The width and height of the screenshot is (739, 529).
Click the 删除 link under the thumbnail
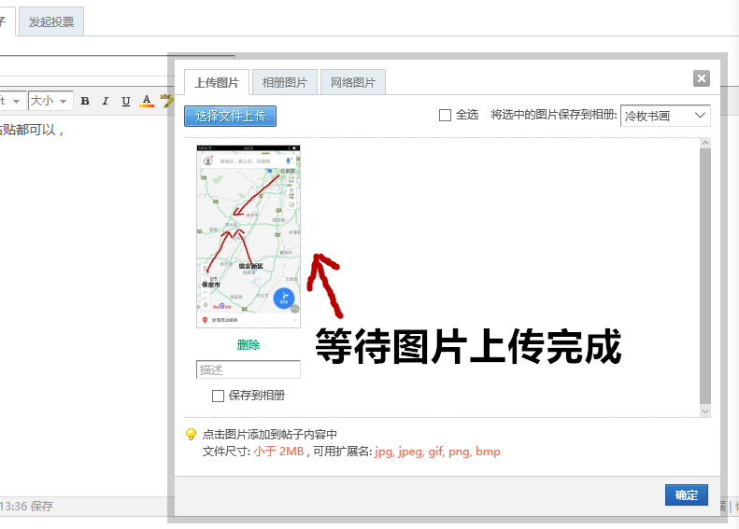(249, 345)
